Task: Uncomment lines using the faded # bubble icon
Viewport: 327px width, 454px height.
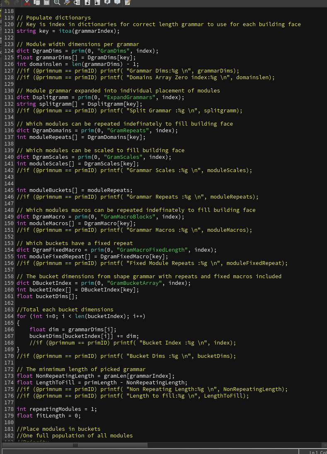Action: [117, 2]
